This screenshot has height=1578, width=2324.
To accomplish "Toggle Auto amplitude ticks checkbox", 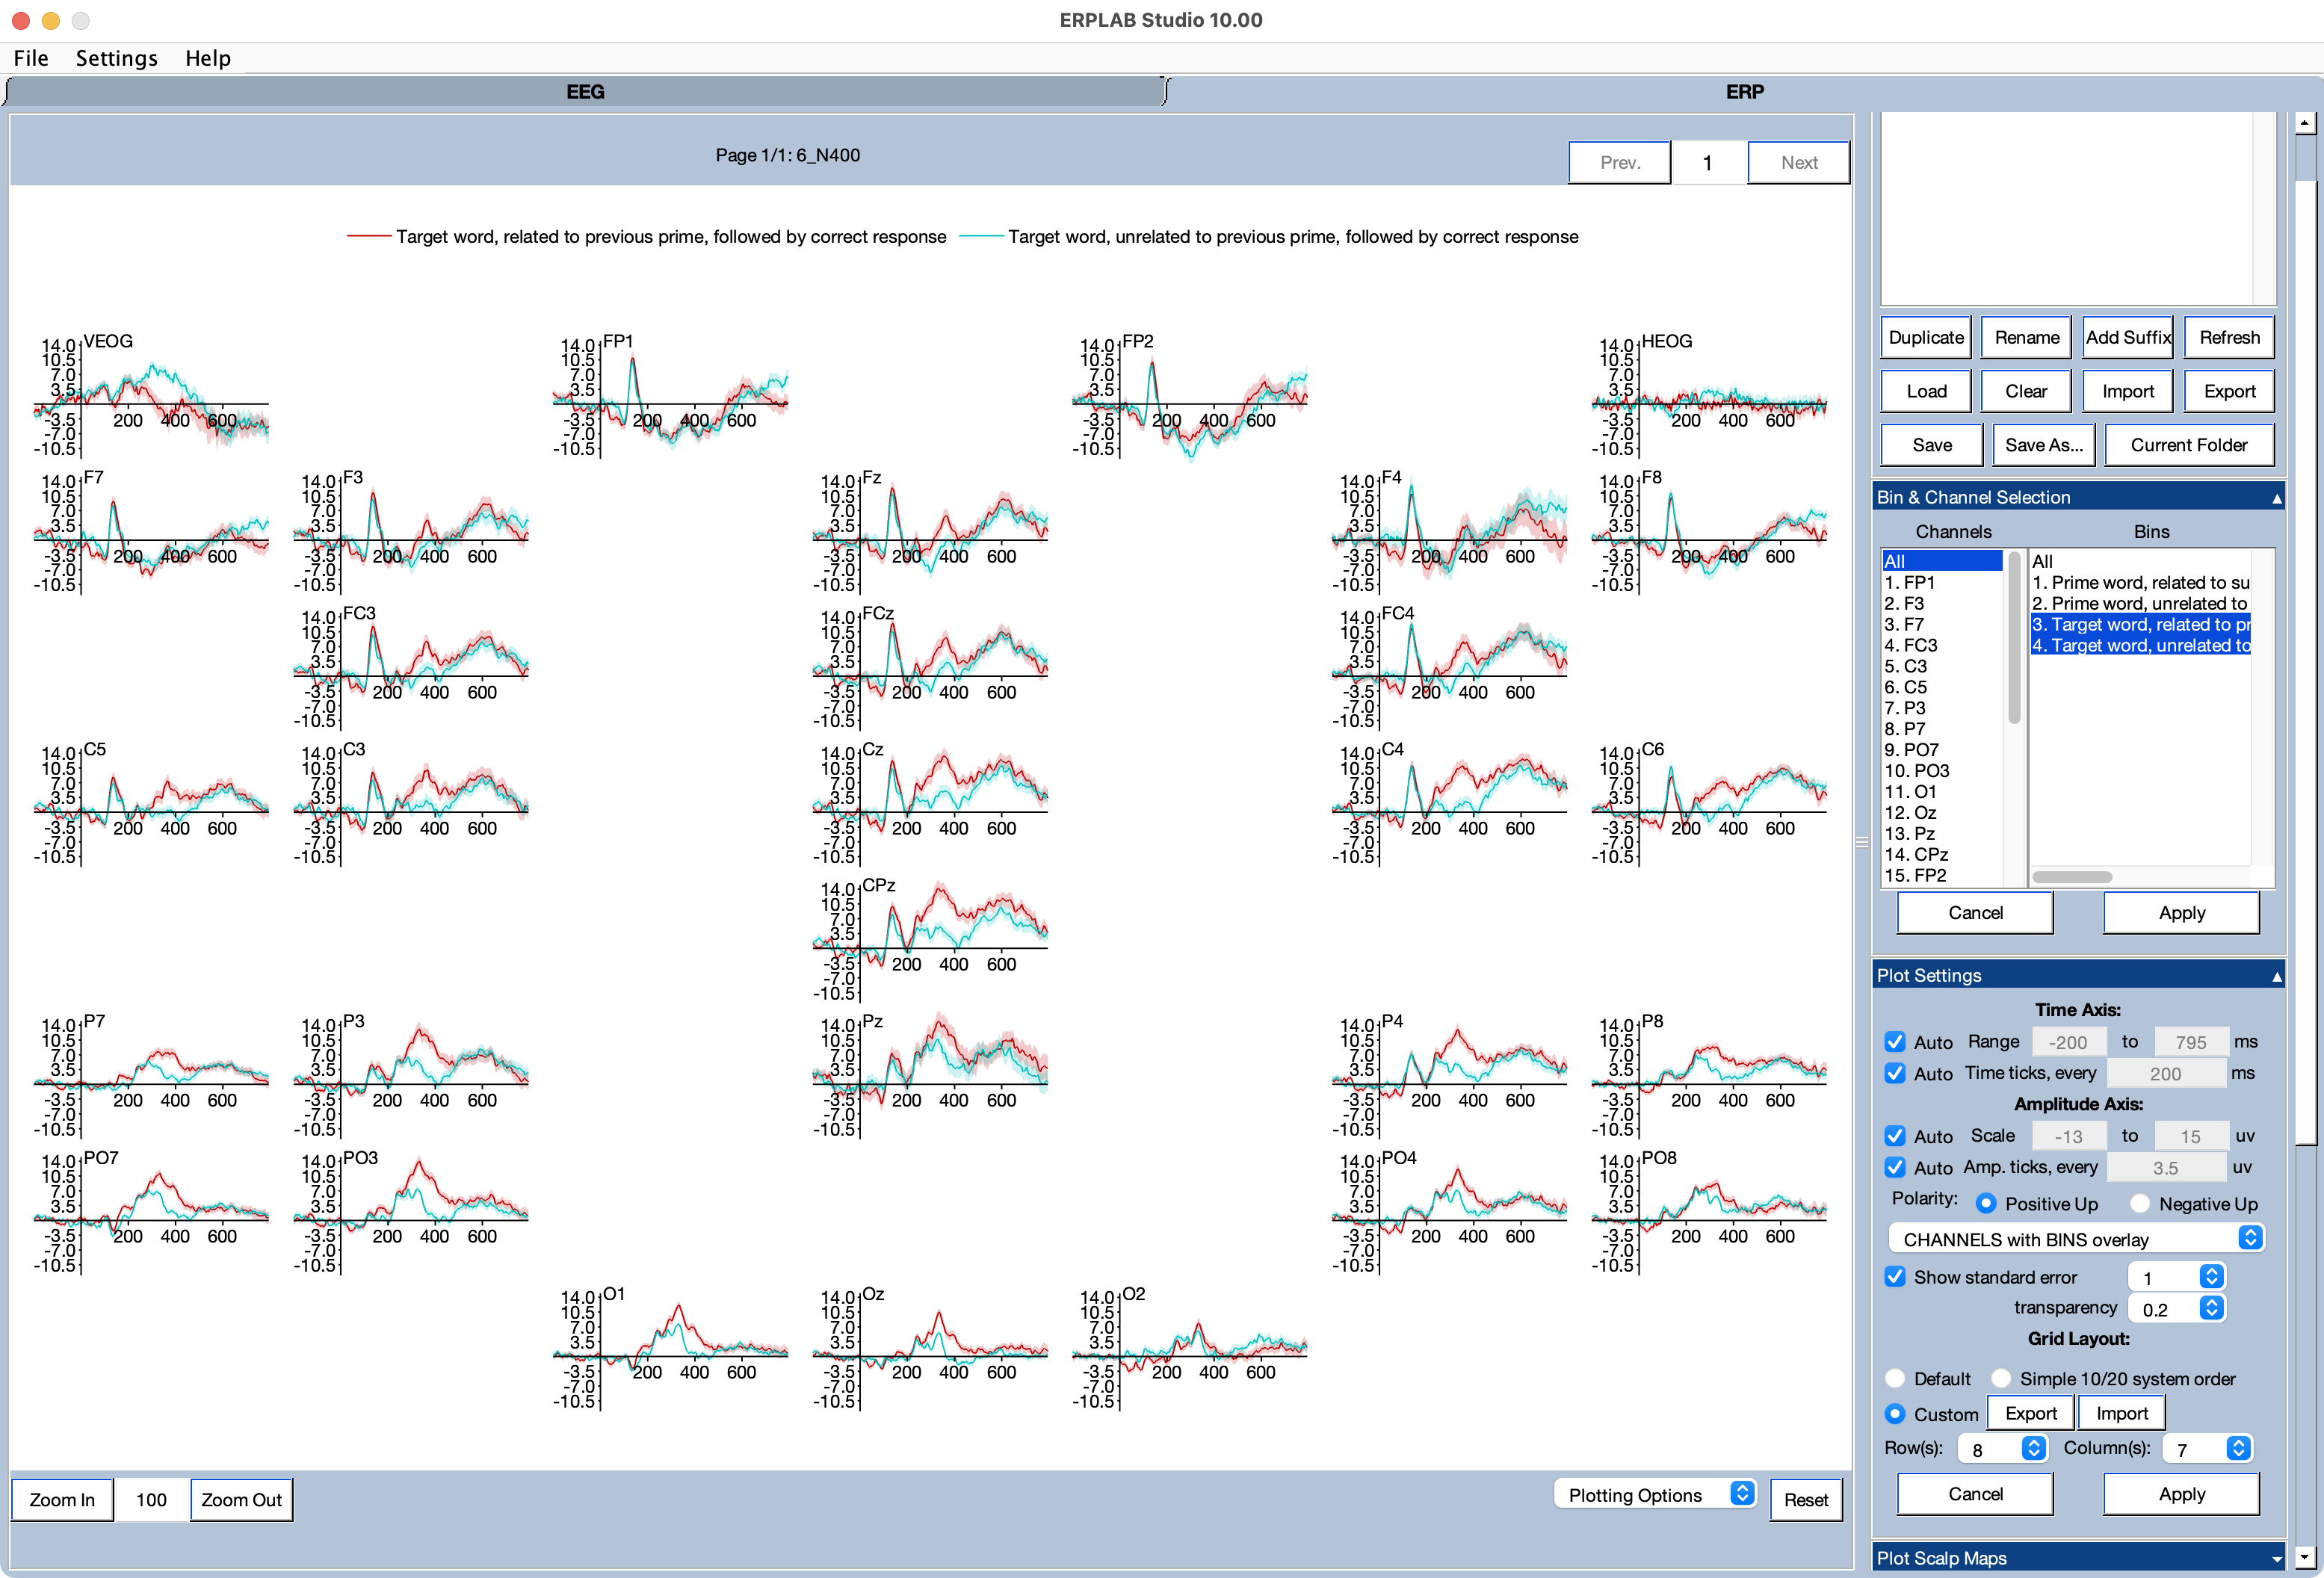I will click(1895, 1167).
